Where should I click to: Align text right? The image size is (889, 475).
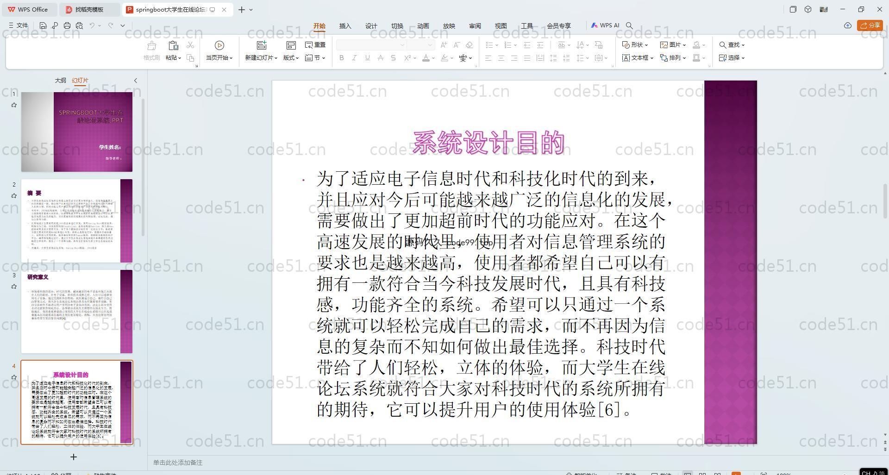click(514, 58)
